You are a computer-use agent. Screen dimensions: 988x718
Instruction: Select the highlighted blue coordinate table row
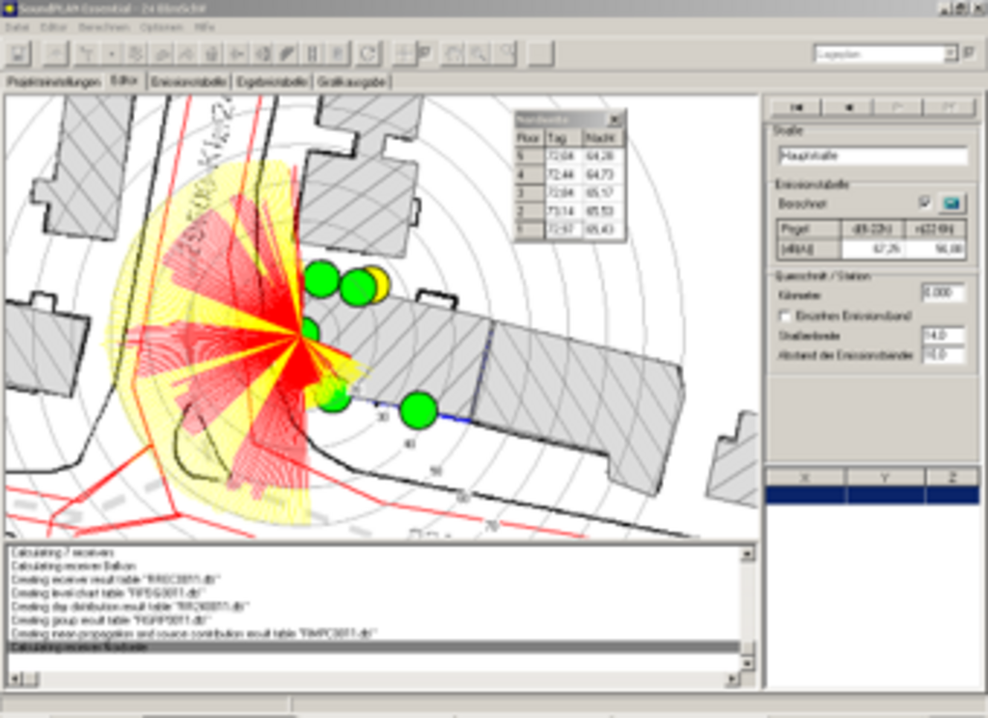872,495
